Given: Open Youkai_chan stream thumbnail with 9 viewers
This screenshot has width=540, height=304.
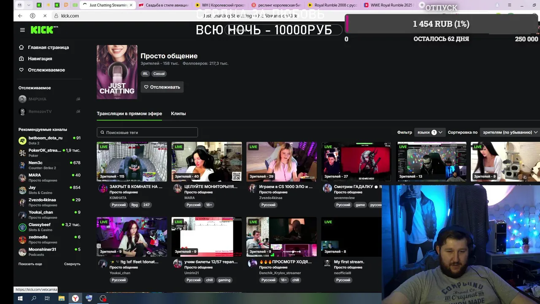Looking at the screenshot, I should (x=132, y=237).
